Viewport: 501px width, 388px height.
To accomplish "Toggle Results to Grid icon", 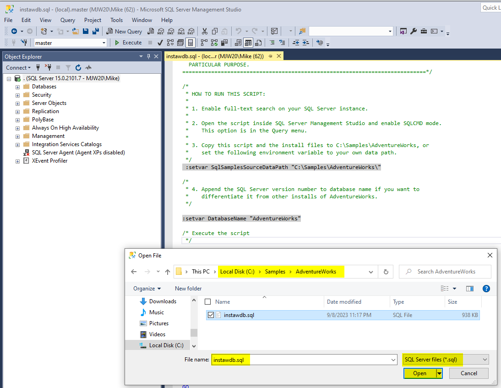I will coord(248,43).
